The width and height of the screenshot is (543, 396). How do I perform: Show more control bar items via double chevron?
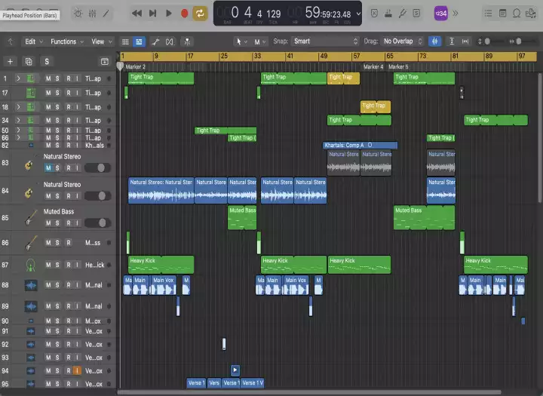click(456, 14)
